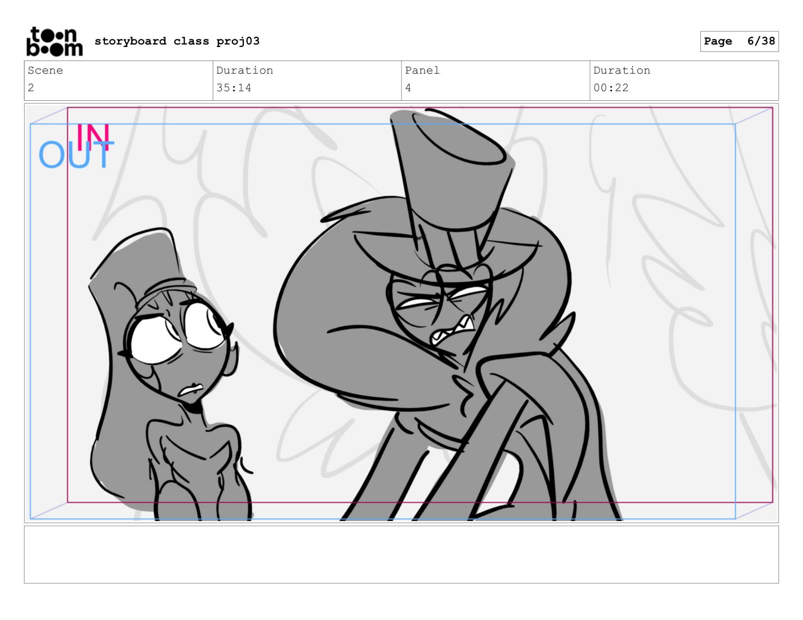803x620 pixels.
Task: Click the panel Duration 00:22 value
Action: point(611,88)
